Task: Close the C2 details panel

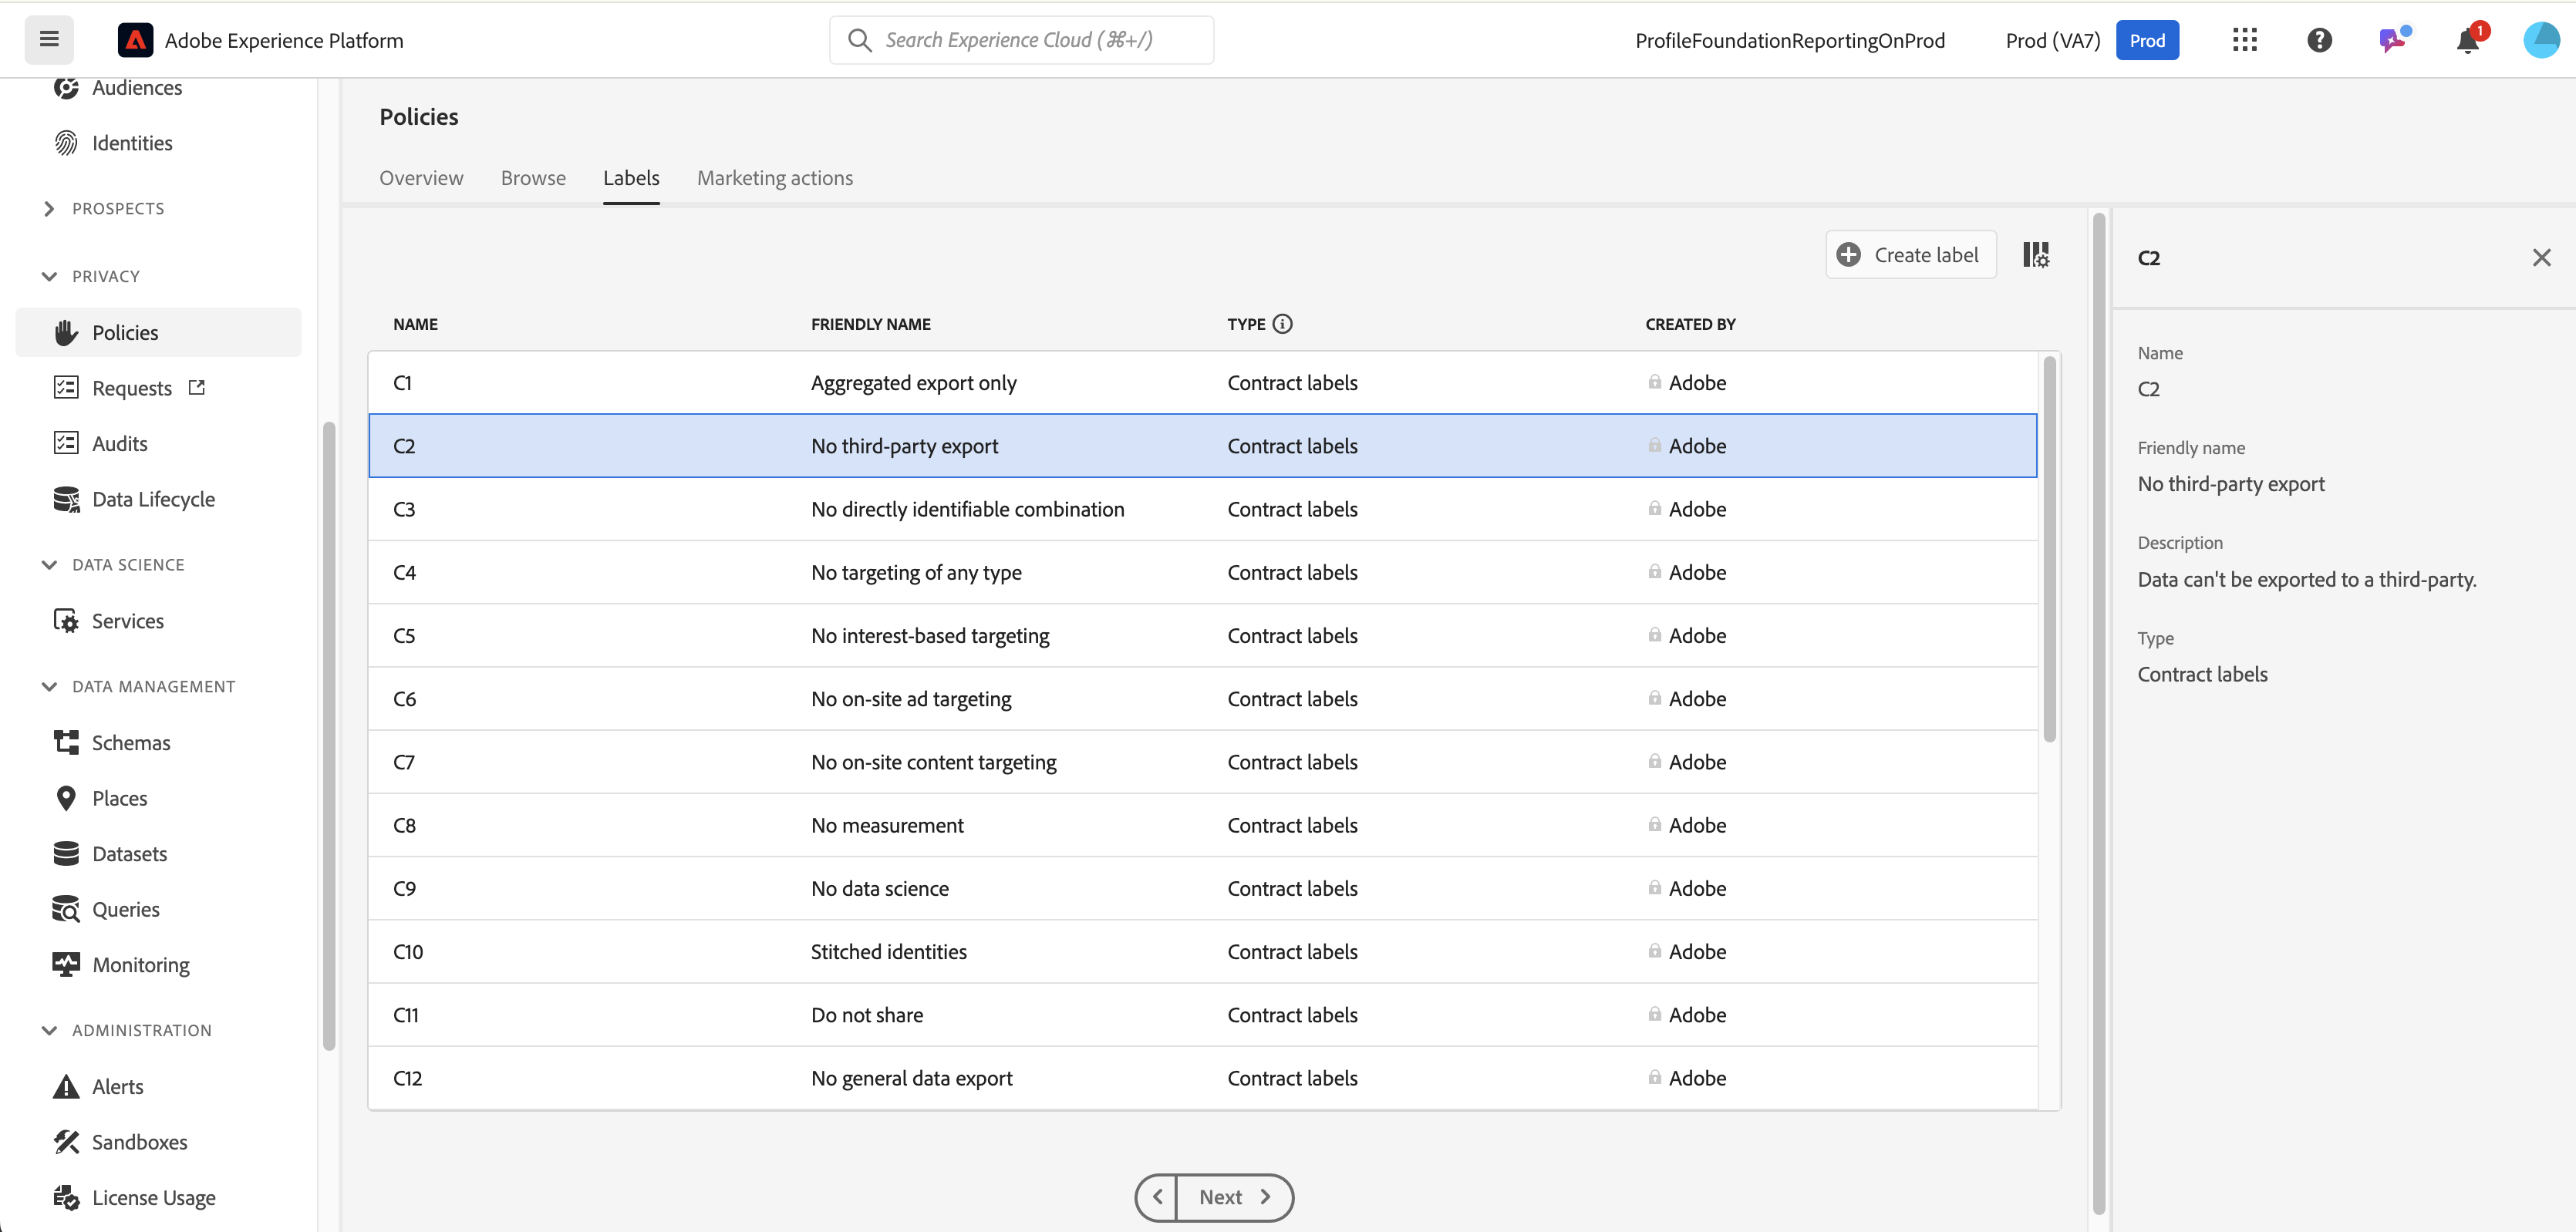Action: click(2541, 258)
